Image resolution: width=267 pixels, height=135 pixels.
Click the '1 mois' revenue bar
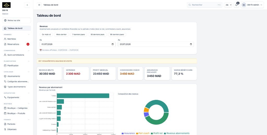coord(83,96)
